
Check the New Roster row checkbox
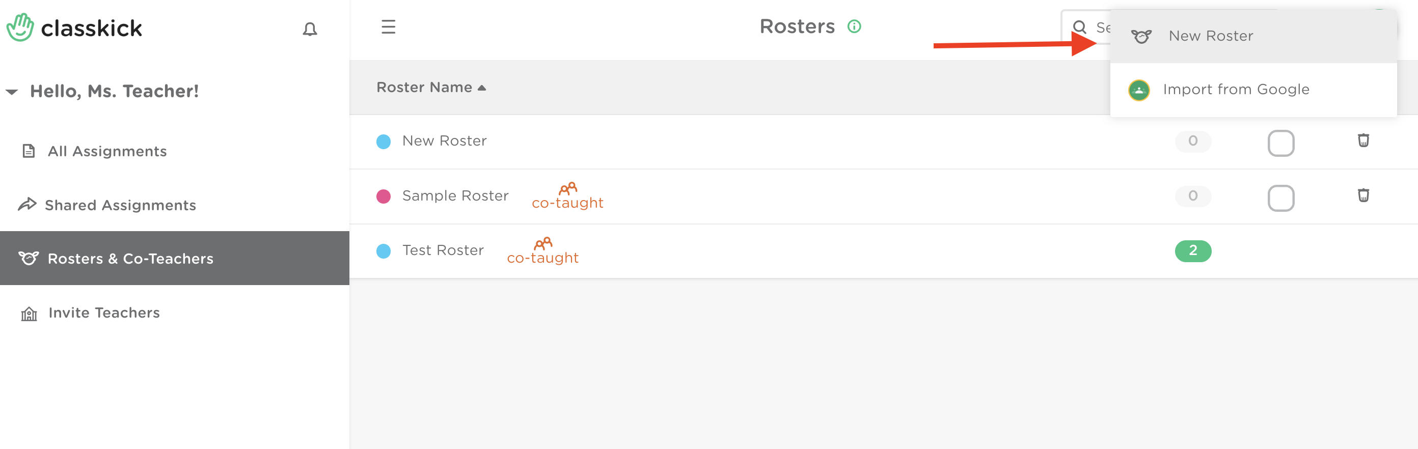1281,143
